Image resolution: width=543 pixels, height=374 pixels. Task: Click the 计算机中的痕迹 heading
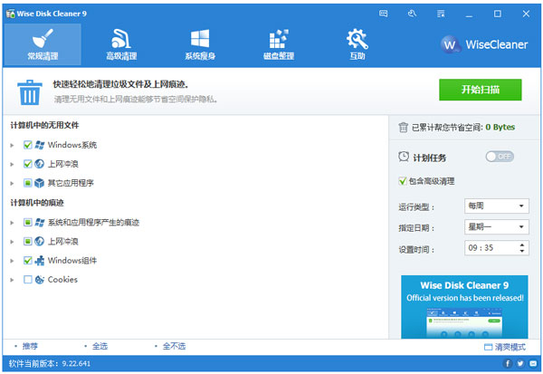37,203
